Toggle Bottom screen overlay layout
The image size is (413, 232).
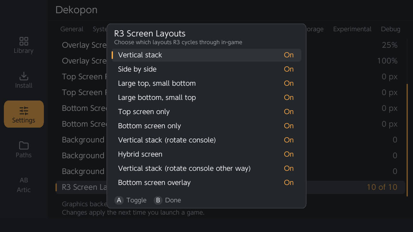point(206,183)
